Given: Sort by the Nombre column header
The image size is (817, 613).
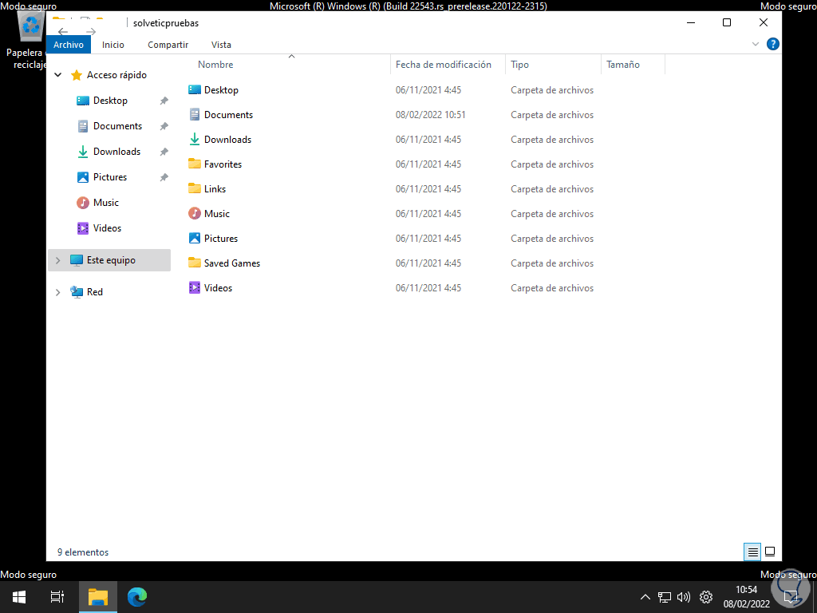Looking at the screenshot, I should (x=215, y=65).
